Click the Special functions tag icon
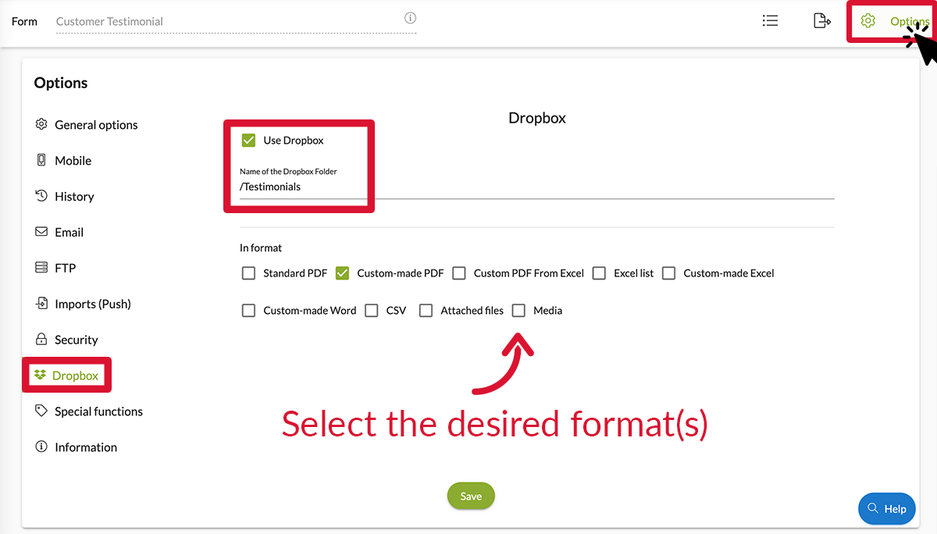The width and height of the screenshot is (937, 534). pyautogui.click(x=41, y=411)
